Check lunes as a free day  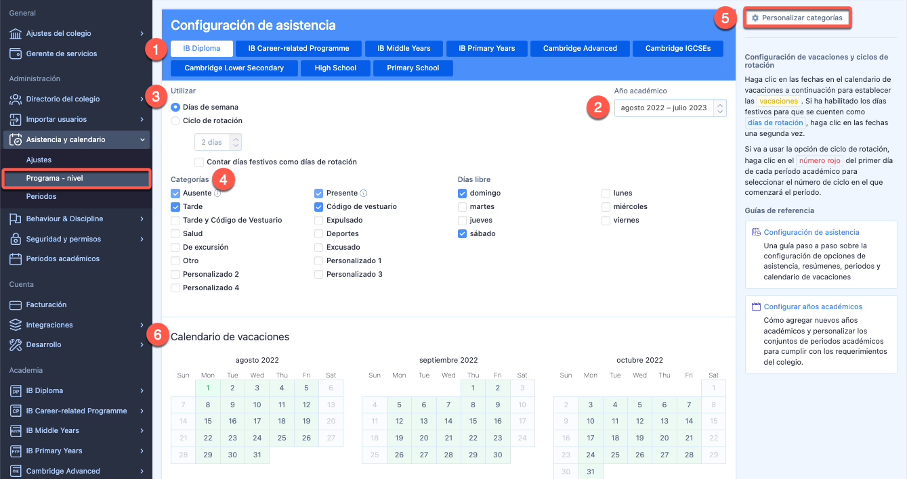(606, 193)
